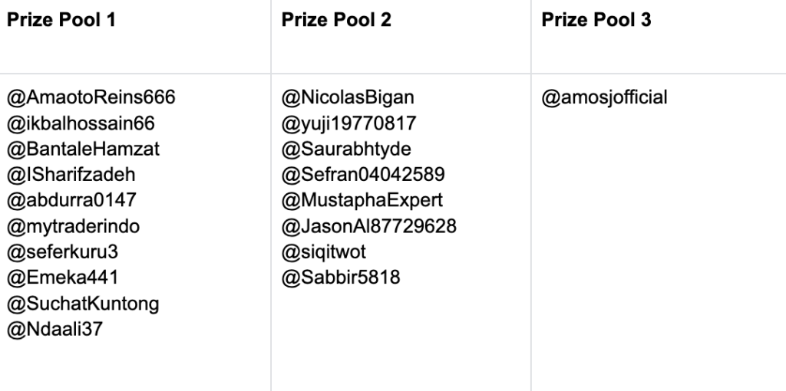Click the @Ndaali37 username

click(x=54, y=329)
